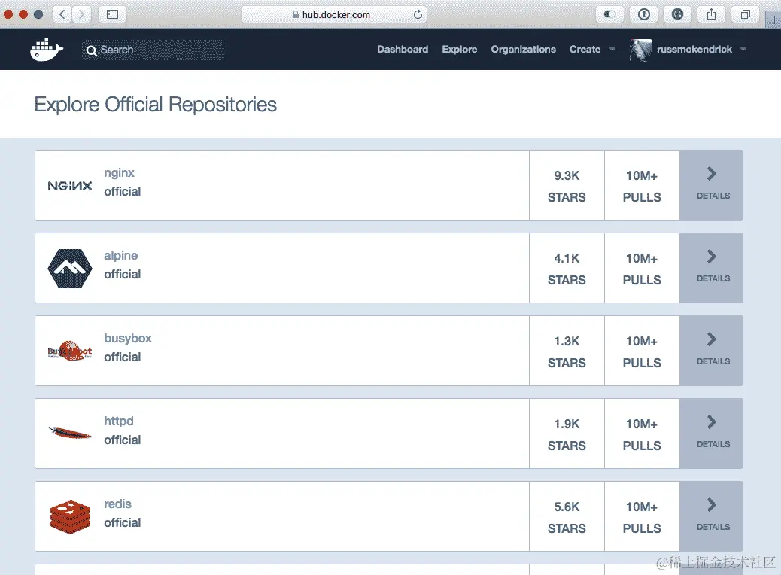Click the nginx 9.3K stars cell
This screenshot has height=575, width=781.
click(567, 185)
